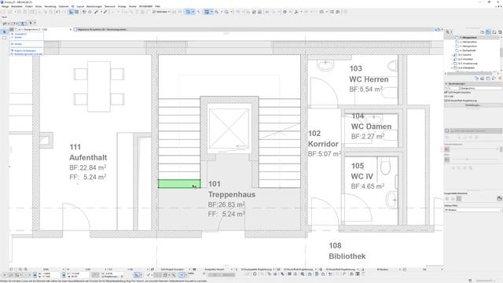Open the Teamwork menu
Image resolution: width=503 pixels, height=283 pixels.
tap(110, 6)
